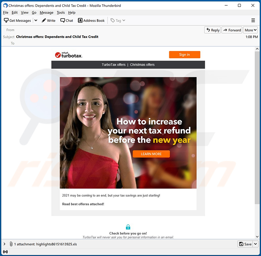Click the teal padlock icon in email
The width and height of the screenshot is (261, 256).
[x=128, y=227]
